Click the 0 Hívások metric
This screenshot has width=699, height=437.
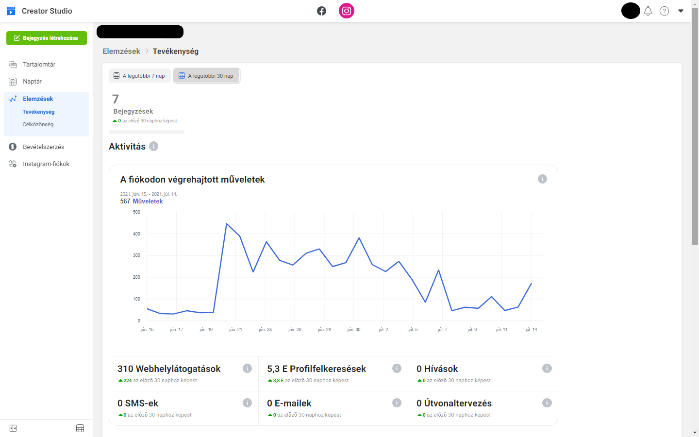pos(437,369)
